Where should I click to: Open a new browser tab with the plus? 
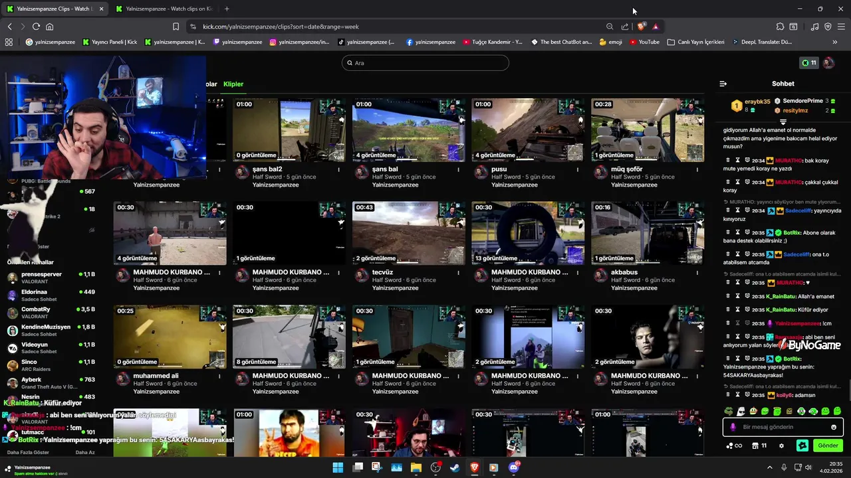coord(227,9)
